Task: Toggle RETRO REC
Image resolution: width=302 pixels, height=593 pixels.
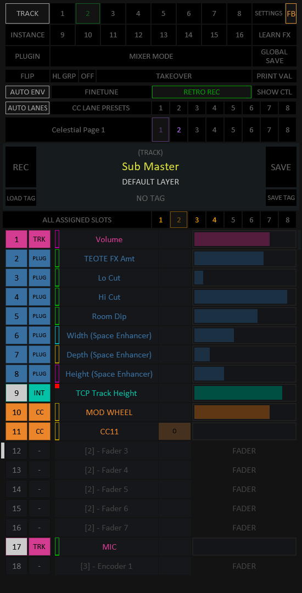Action: click(x=202, y=92)
